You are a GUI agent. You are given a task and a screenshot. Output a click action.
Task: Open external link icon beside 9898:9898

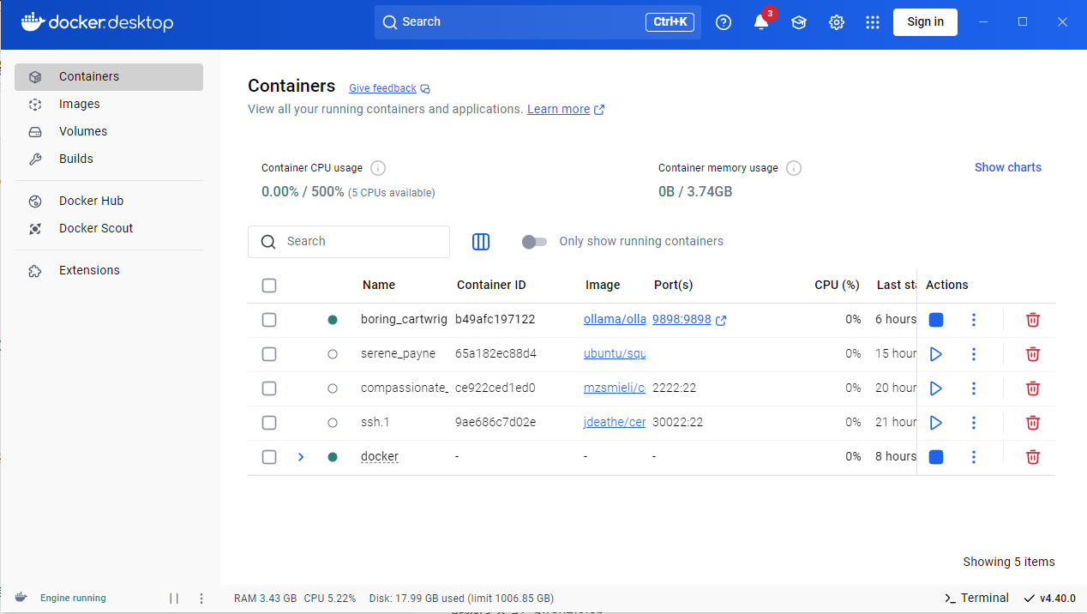tap(721, 320)
